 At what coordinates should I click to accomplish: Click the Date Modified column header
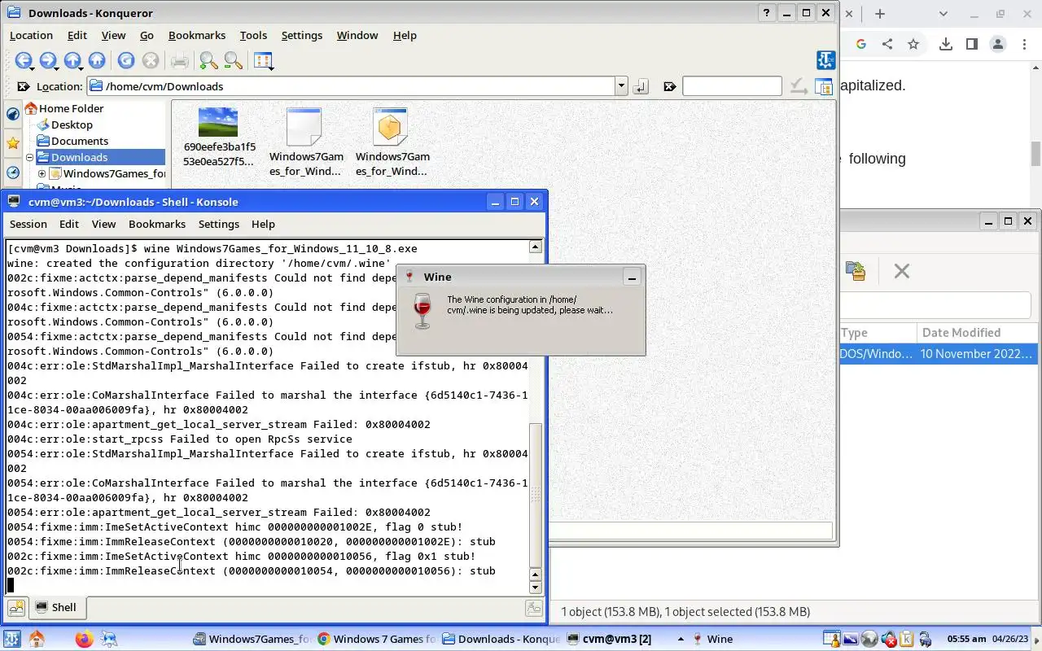click(x=977, y=332)
